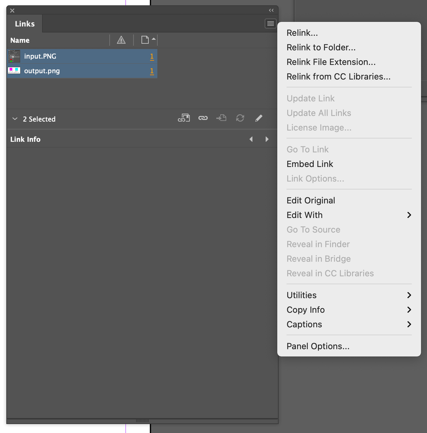427x433 pixels.
Task: Click the Name column header
Action: point(20,40)
